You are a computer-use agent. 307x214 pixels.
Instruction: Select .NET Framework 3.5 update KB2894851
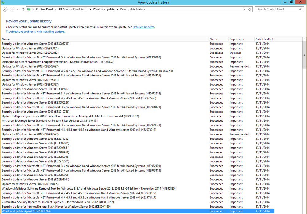138,76
